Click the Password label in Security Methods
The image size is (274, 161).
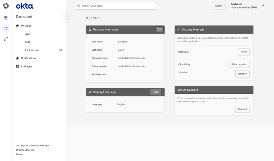(x=183, y=52)
